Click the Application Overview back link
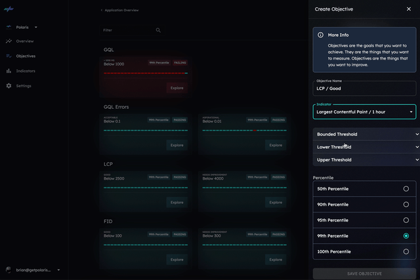The width and height of the screenshot is (420, 280). pos(120,10)
